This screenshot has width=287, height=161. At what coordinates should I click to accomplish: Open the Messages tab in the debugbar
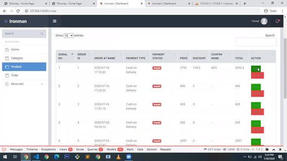click(16, 149)
